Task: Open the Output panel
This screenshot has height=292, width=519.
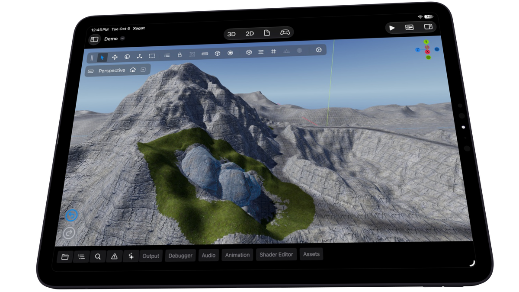Action: click(151, 256)
